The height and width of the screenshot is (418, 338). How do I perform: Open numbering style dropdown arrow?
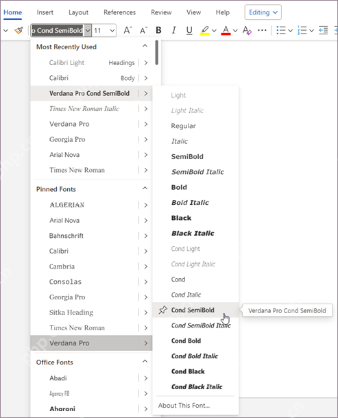311,31
